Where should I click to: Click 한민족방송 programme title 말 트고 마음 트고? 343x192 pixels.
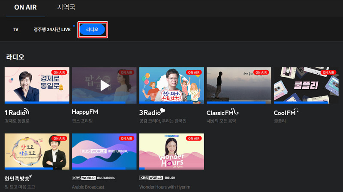click(20, 187)
